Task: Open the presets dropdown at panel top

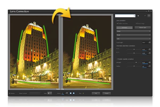Action: pyautogui.click(x=125, y=16)
